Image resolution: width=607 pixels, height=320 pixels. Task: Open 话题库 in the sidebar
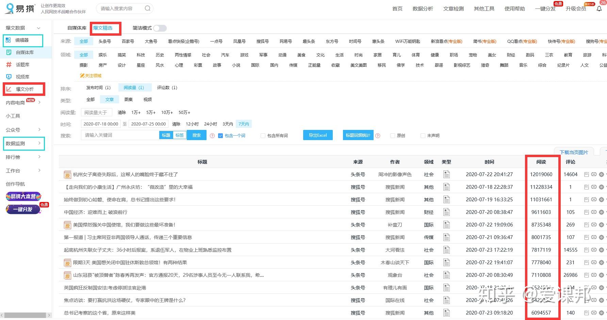click(x=22, y=65)
